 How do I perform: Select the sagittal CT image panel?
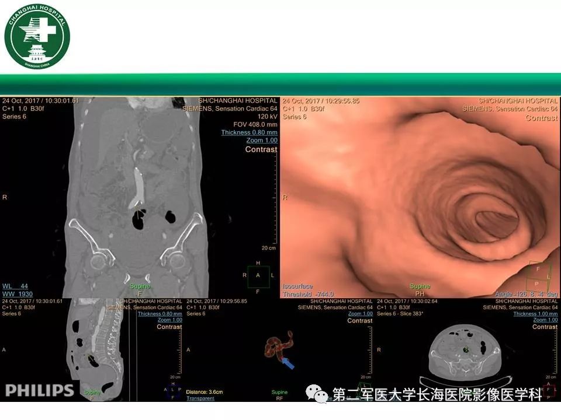pyautogui.click(x=92, y=349)
